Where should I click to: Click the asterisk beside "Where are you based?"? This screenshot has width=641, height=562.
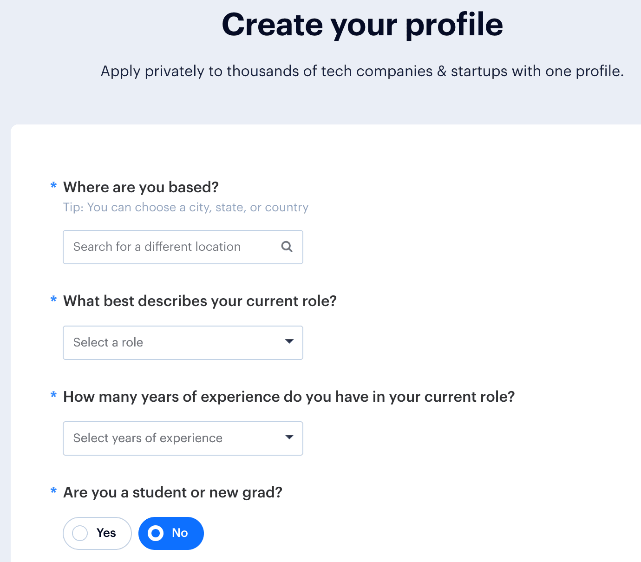click(53, 186)
